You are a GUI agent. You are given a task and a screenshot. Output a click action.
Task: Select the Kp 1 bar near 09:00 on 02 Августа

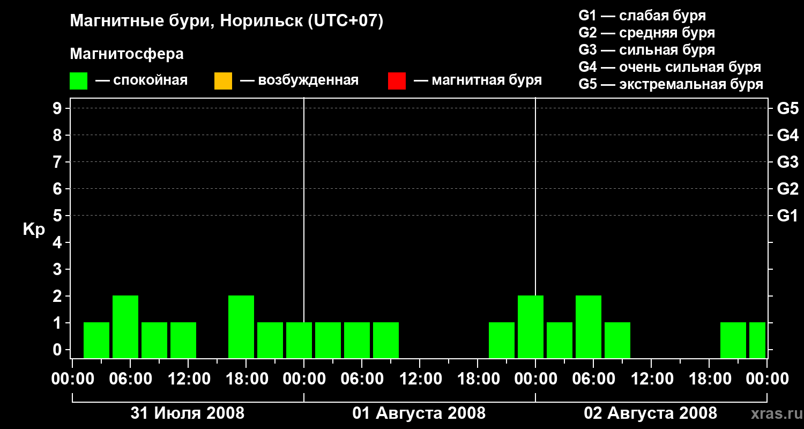tap(617, 340)
